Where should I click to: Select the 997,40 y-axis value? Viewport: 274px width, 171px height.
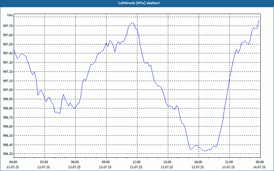[x=8, y=53]
